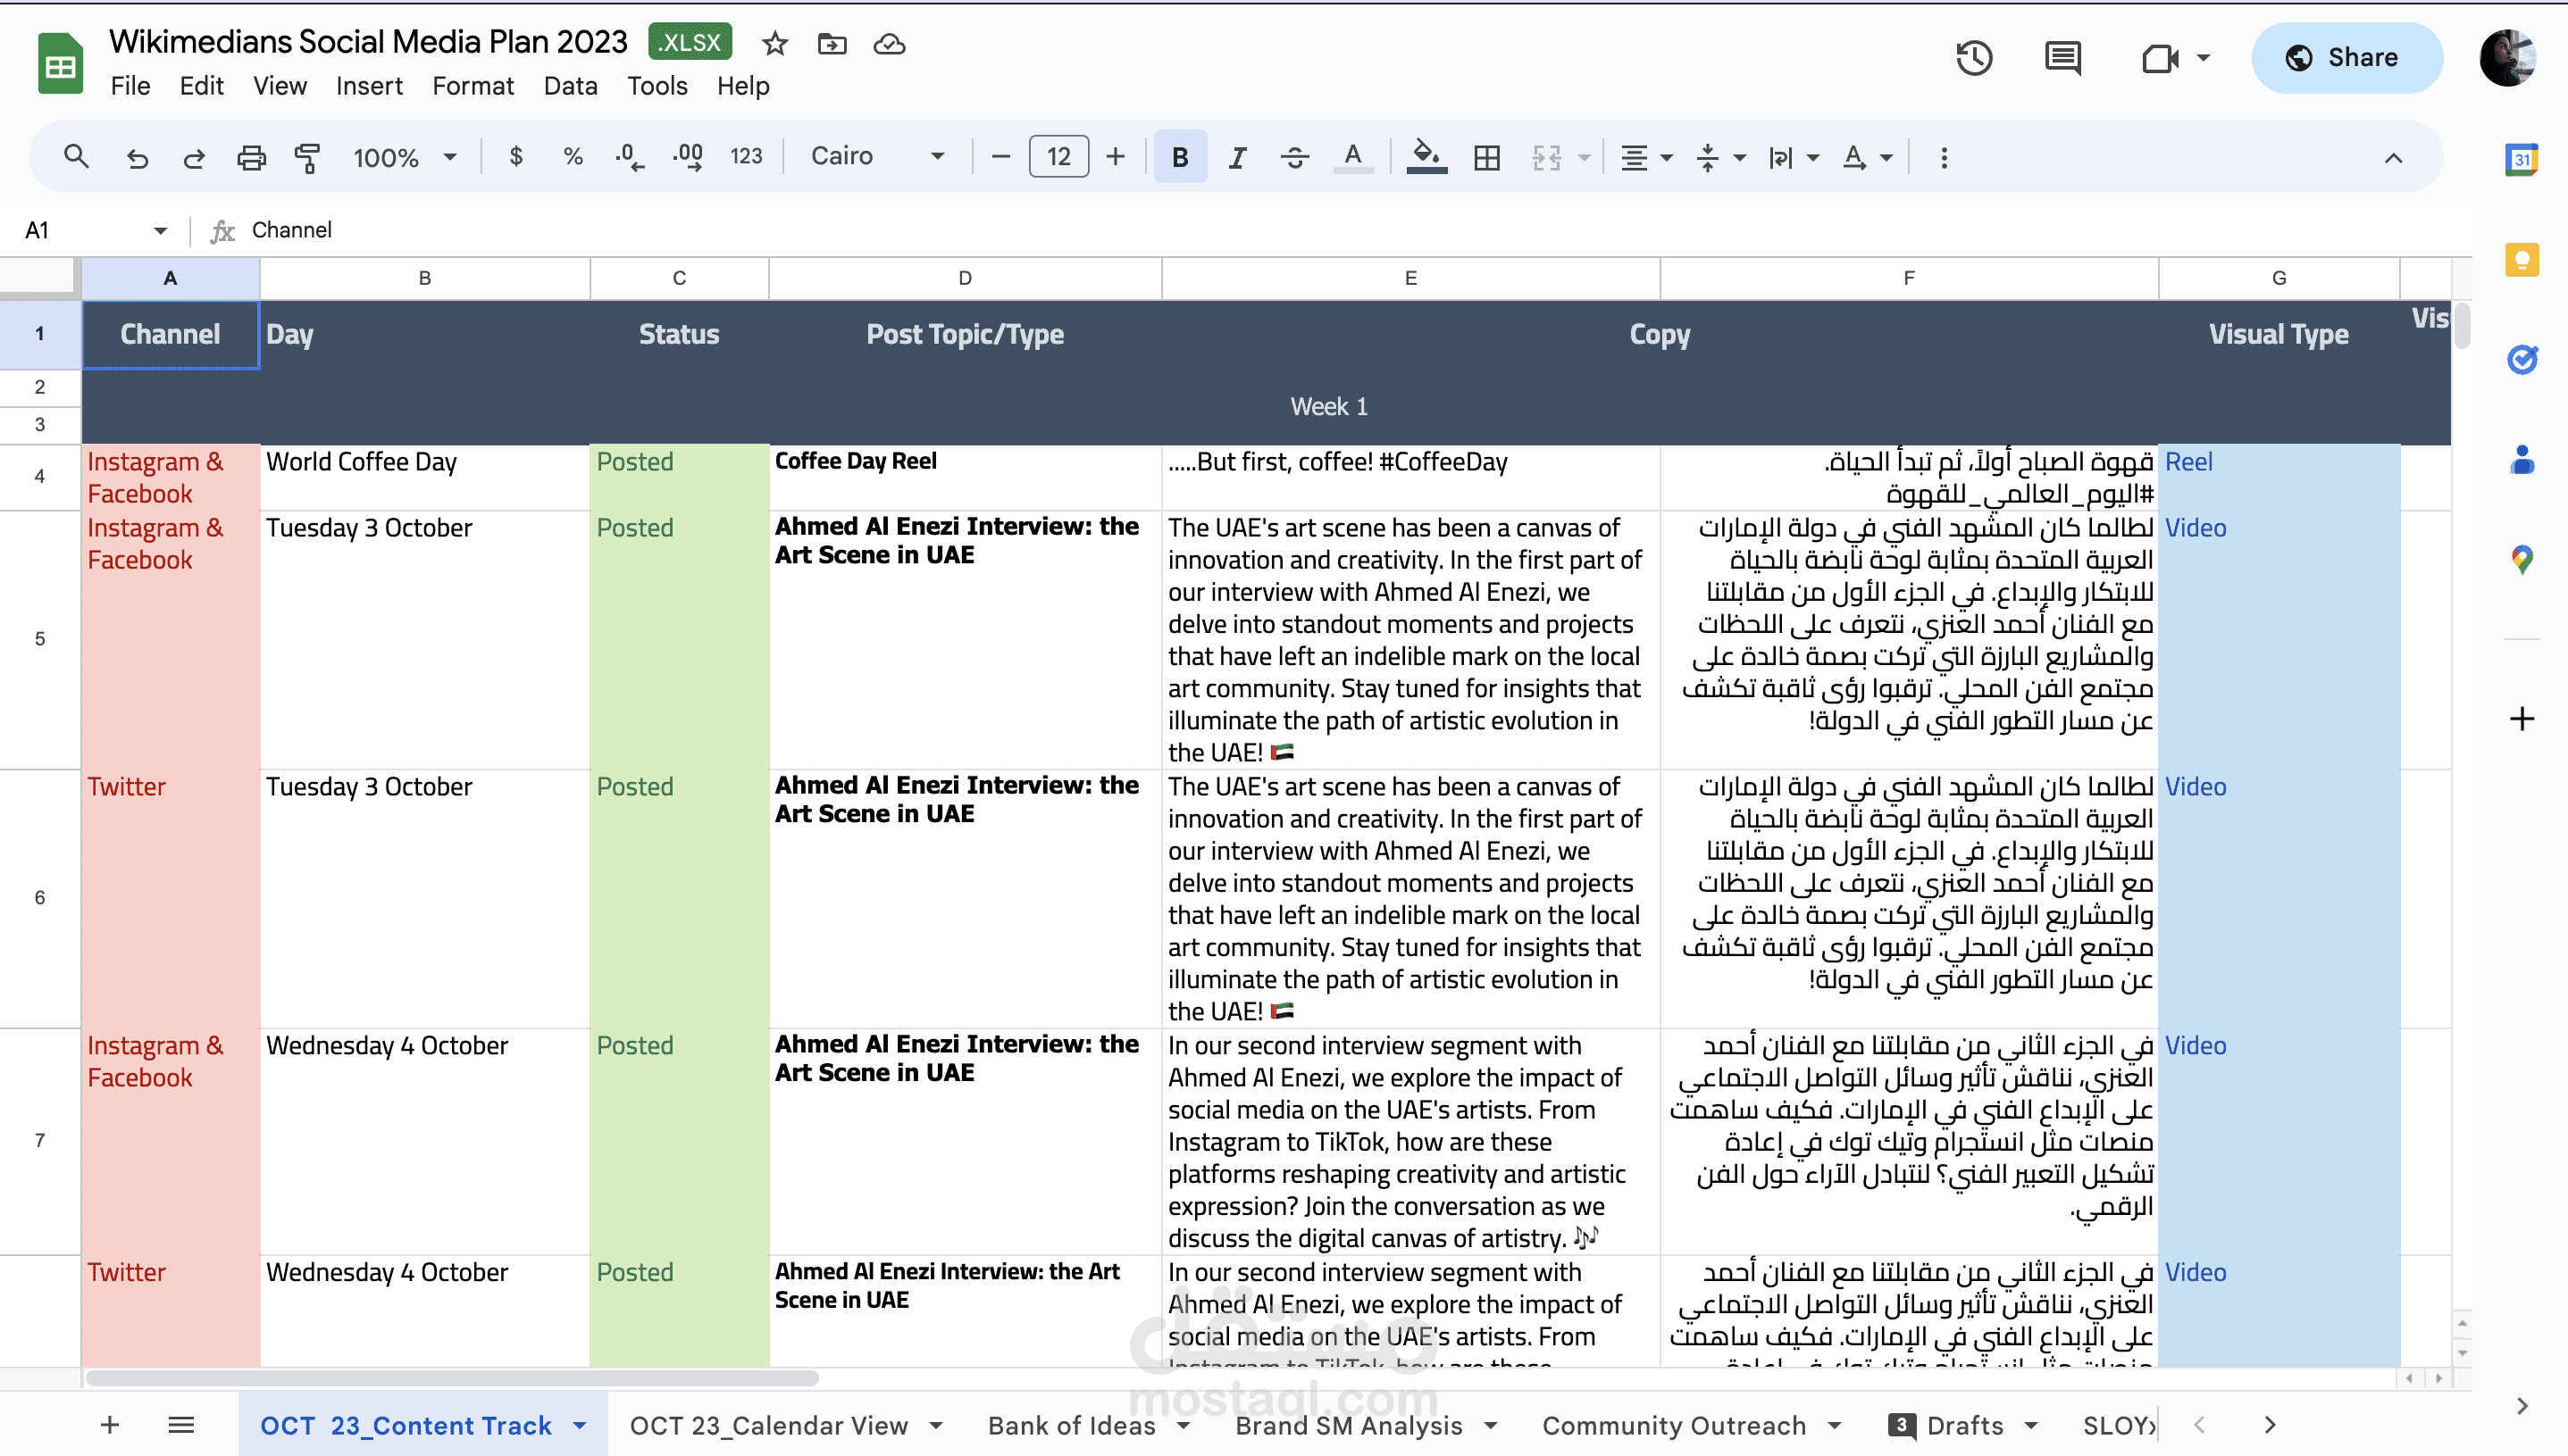Open the borders tool

1487,157
